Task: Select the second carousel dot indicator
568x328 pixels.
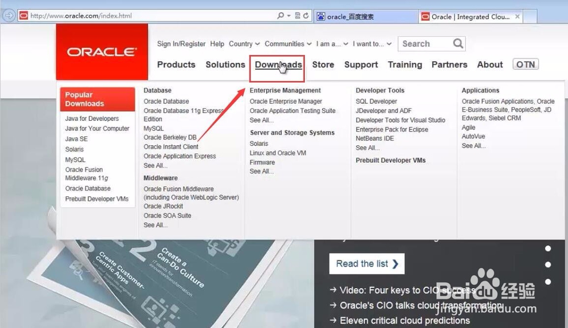Action: click(x=548, y=265)
